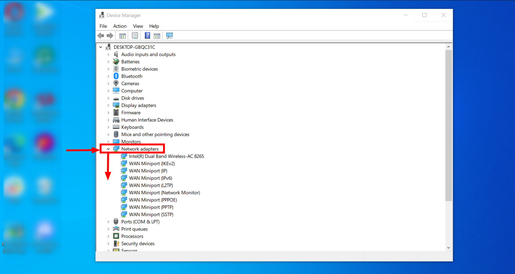The image size is (515, 274).
Task: Select WAN Miniport (PPTP)
Action: pyautogui.click(x=151, y=207)
